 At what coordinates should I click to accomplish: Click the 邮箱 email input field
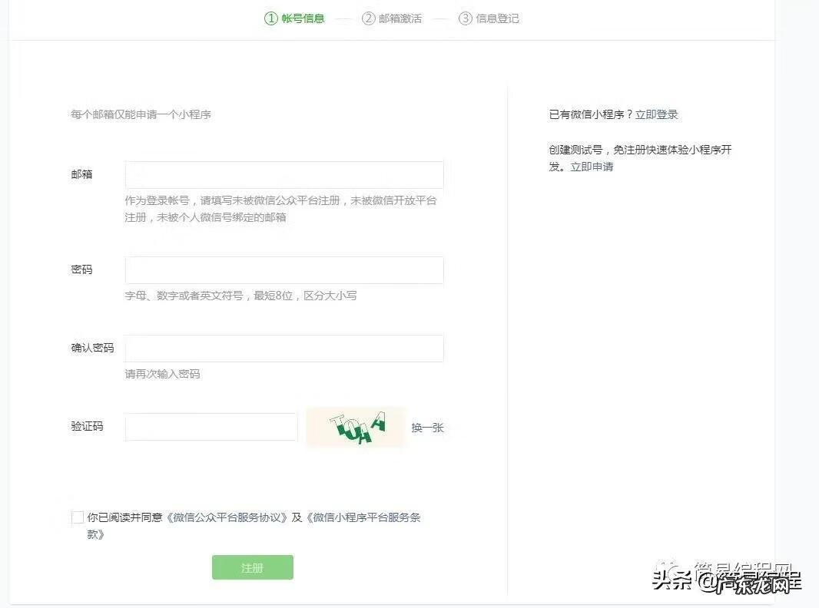point(283,174)
